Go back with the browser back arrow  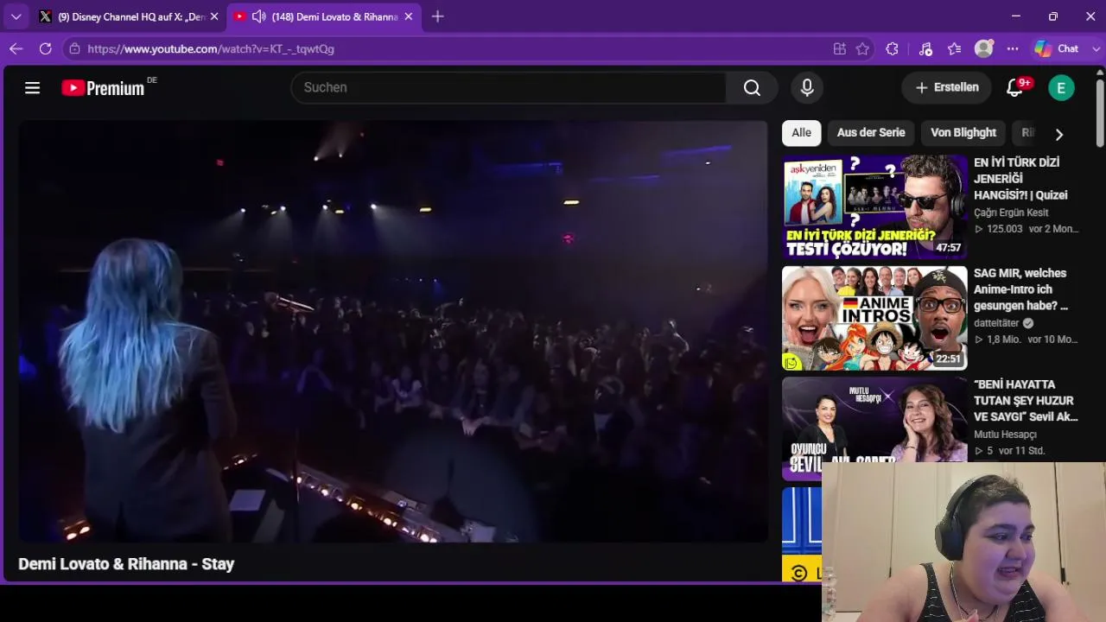pos(16,48)
